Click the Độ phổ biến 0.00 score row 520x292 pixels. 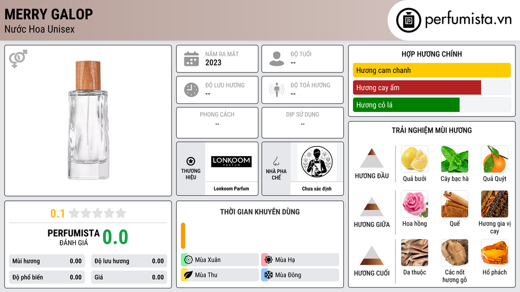pos(47,277)
